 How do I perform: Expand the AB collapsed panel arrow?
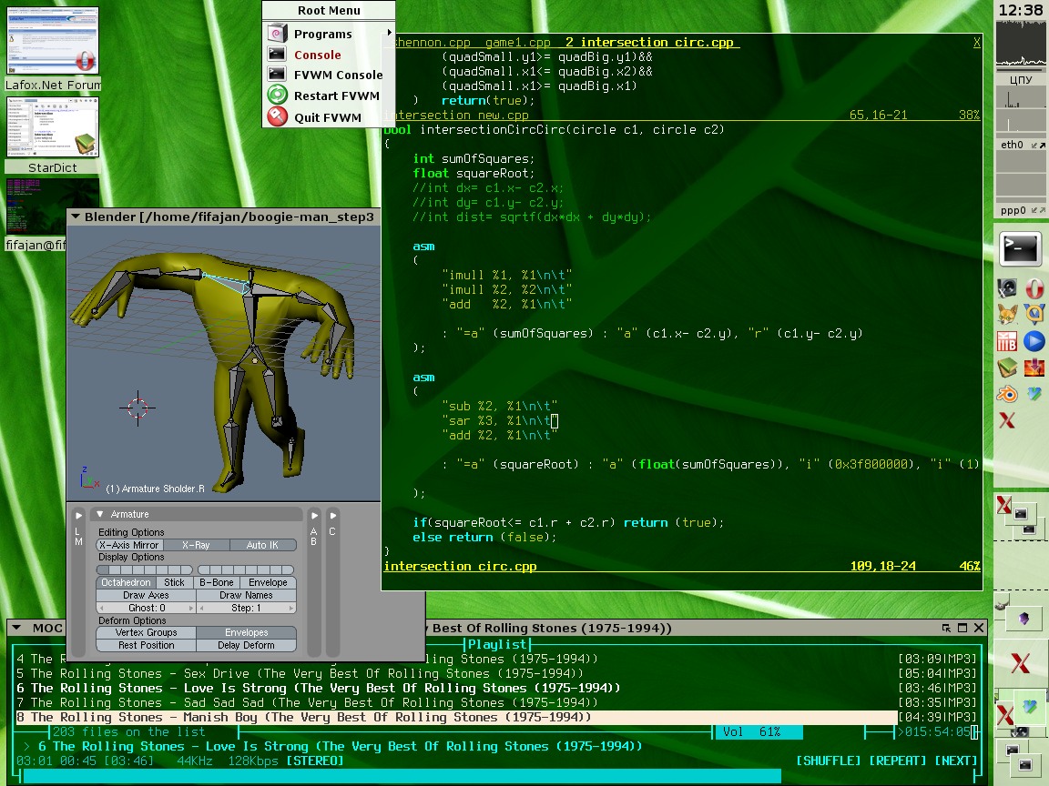pyautogui.click(x=314, y=515)
